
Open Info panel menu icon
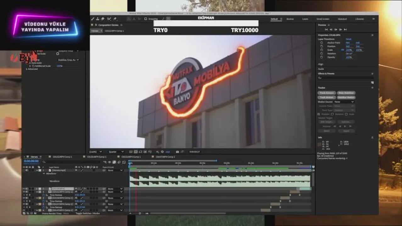[372, 137]
